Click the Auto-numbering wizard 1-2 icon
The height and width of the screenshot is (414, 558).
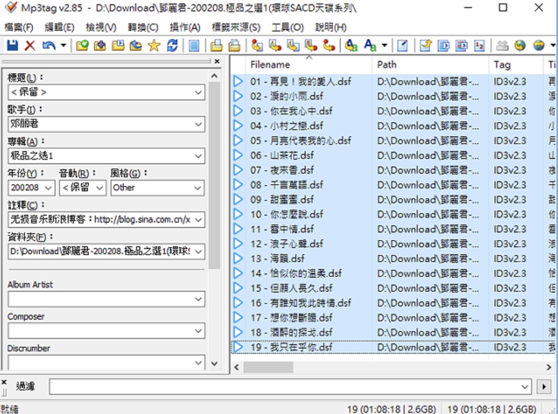[480, 45]
